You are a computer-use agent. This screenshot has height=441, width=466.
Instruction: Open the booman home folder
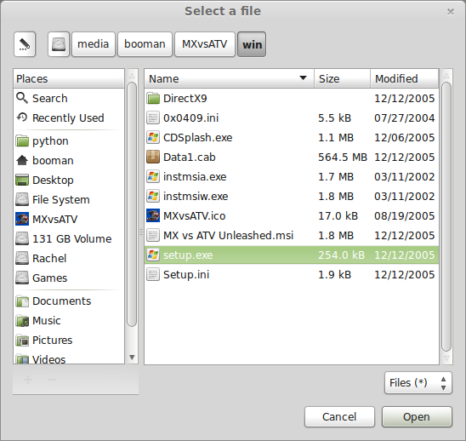pyautogui.click(x=69, y=160)
